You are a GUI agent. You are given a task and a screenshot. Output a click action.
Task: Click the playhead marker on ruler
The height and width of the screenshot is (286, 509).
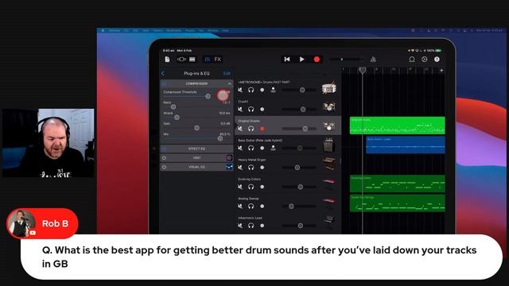[363, 70]
